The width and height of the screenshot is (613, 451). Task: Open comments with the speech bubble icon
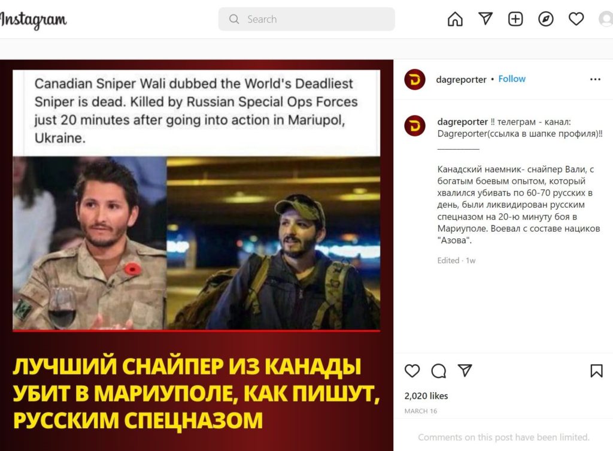coord(438,370)
